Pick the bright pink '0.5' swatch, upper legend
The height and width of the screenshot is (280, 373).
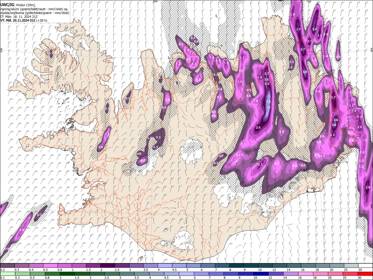(50, 266)
